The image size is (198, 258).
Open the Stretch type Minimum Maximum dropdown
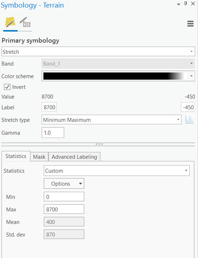coord(112,120)
